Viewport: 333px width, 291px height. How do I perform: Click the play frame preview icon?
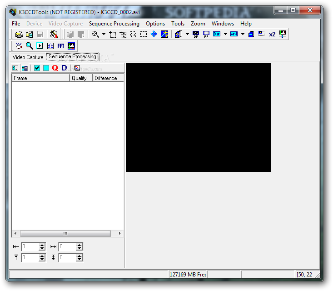pos(40,46)
